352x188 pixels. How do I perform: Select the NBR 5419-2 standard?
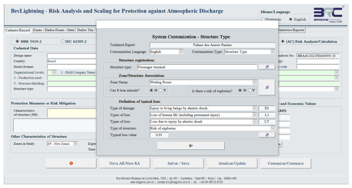(x=17, y=41)
